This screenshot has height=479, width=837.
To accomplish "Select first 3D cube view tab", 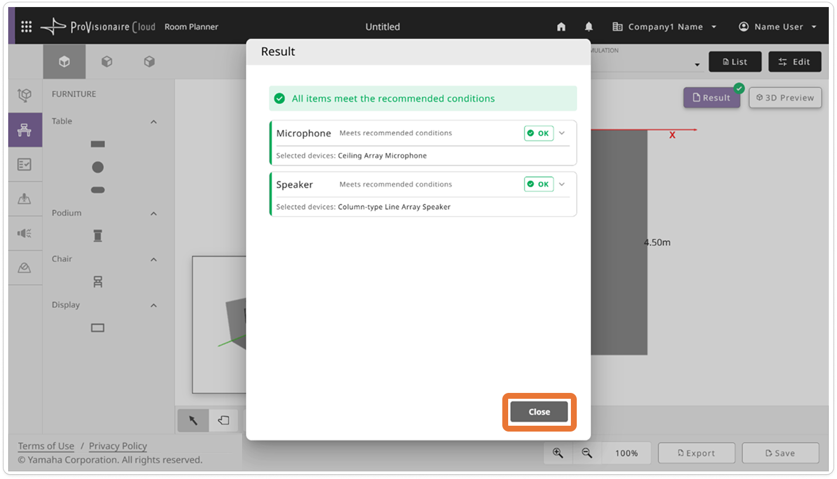I will (64, 61).
